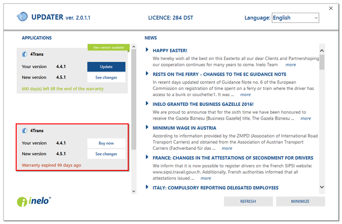Click the news list scrollbar thumb
Screen dimensions: 342x224
coord(321,62)
